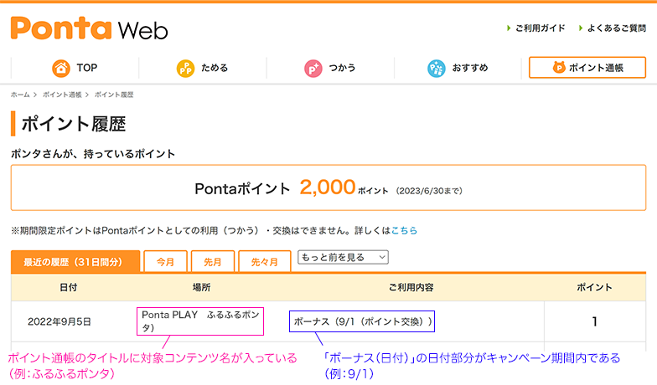The width and height of the screenshot is (657, 385).
Task: Click ポンタさんが、持っているポイント text
Action: click(93, 154)
